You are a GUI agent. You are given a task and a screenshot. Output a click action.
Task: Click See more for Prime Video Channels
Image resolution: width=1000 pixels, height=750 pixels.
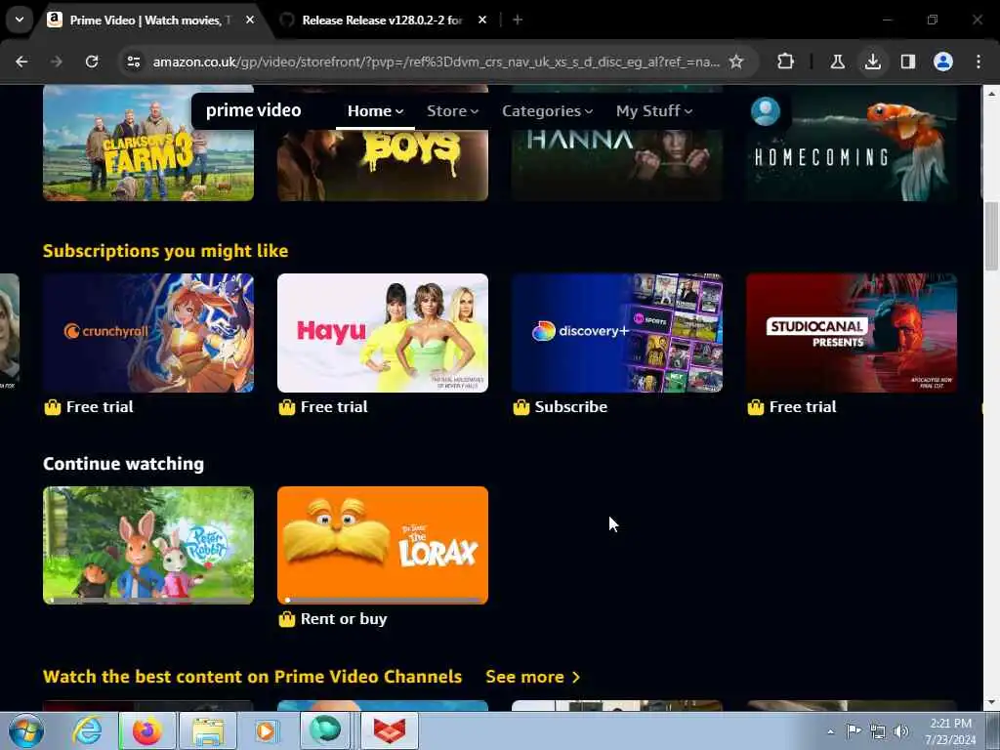tap(532, 677)
